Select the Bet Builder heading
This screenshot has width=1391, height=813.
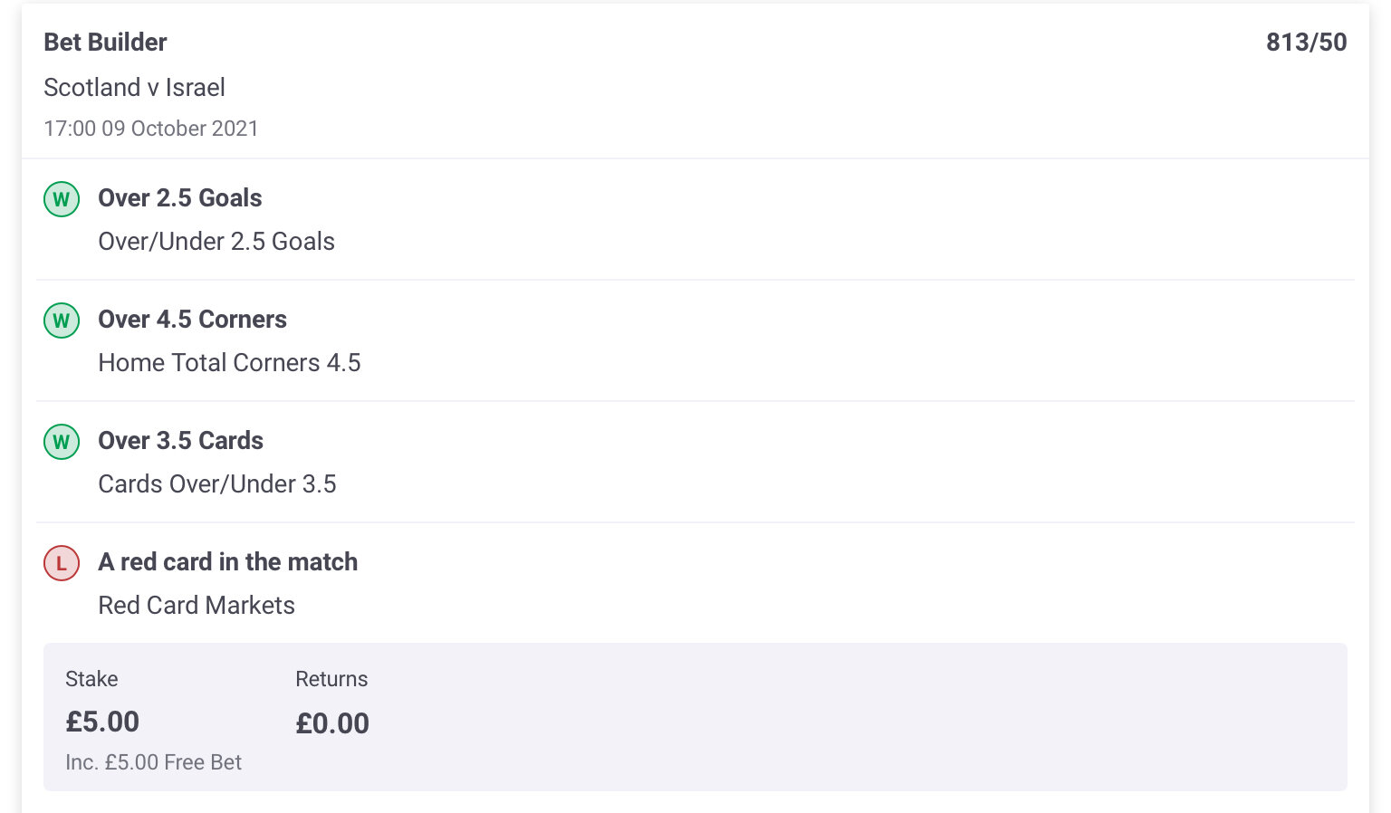tap(105, 43)
